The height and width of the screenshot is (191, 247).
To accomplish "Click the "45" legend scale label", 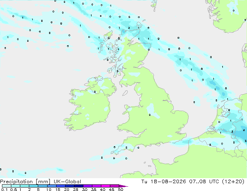I will 111,189.
